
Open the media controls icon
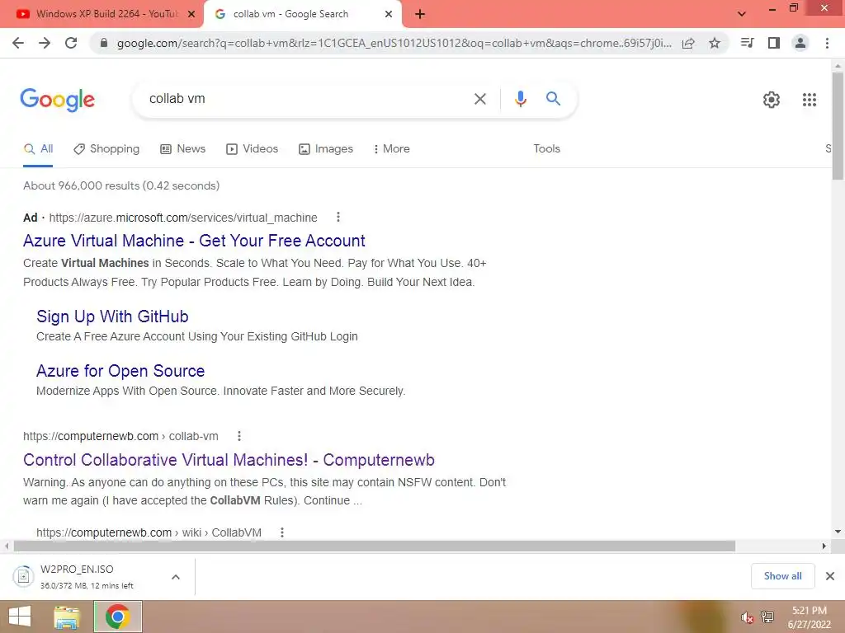(748, 43)
